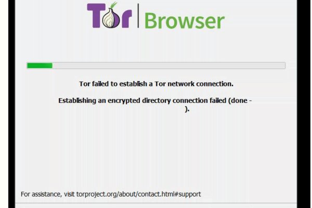Screen dimensions: 312x208
Task: Click the final r of Browser wordmark
Action: [x=220, y=23]
